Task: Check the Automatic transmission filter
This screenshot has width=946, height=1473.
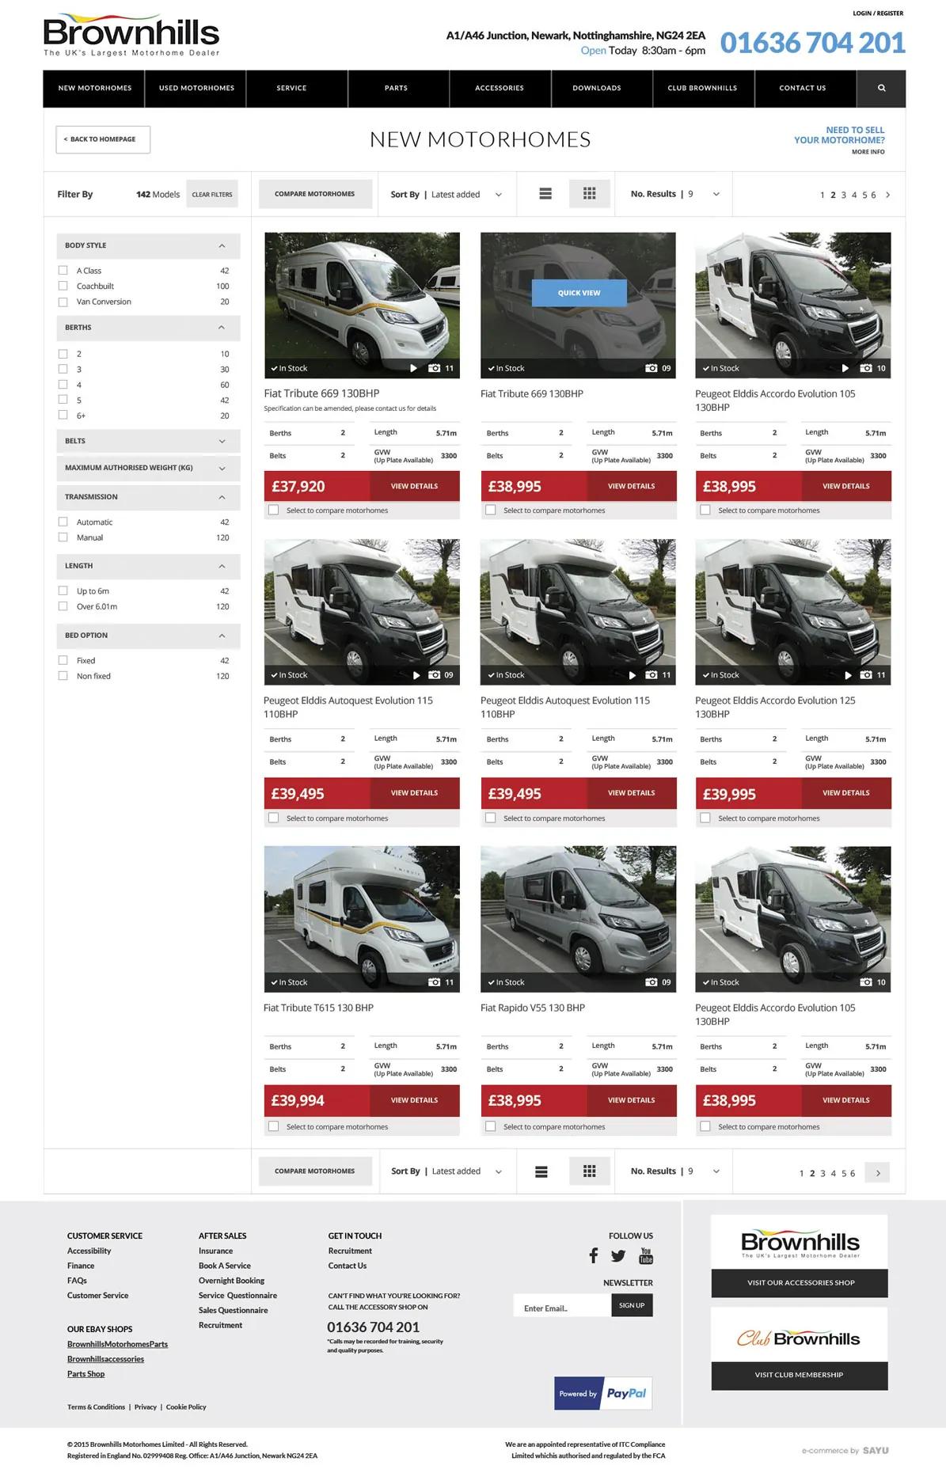Action: point(63,522)
